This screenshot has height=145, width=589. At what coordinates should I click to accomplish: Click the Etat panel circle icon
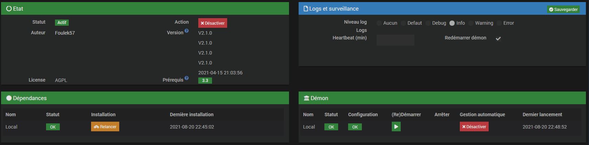(x=9, y=9)
